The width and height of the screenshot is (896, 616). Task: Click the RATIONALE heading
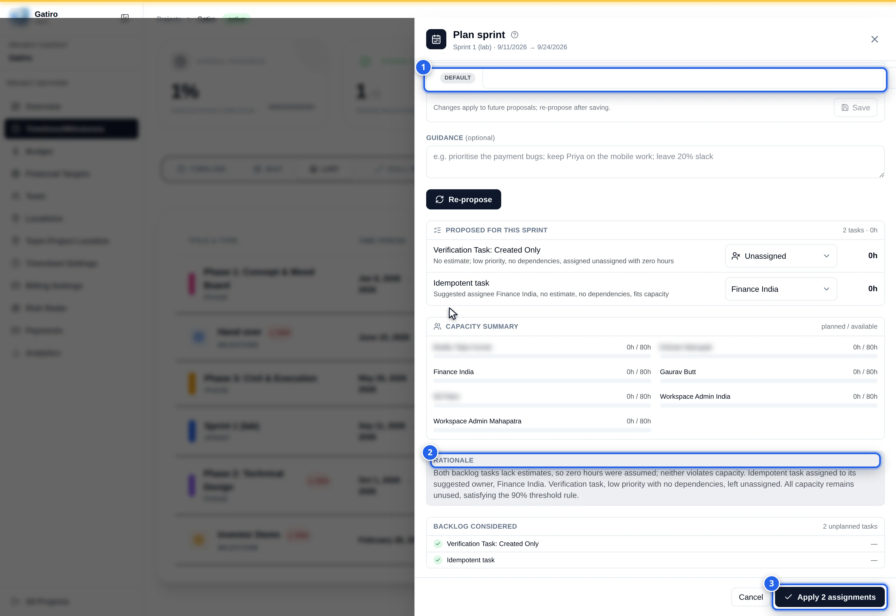453,460
